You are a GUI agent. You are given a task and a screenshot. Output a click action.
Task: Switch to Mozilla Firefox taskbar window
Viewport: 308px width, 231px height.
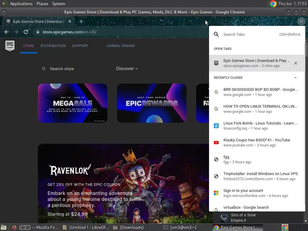(39, 227)
